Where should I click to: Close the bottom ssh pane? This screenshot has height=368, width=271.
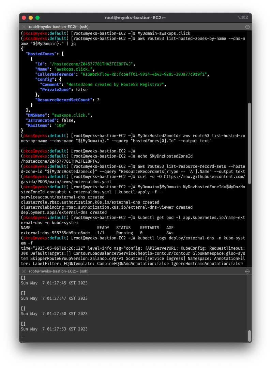pos(24,271)
